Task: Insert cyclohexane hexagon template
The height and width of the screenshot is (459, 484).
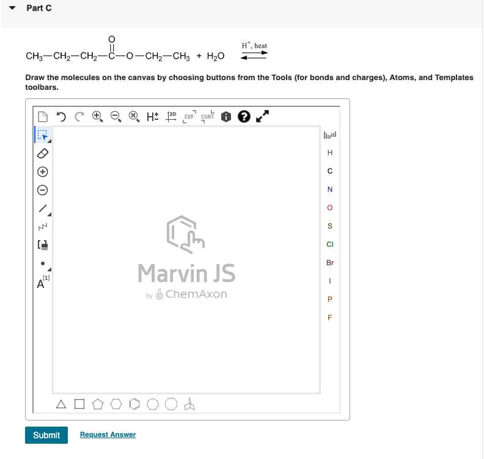Action: pos(116,404)
